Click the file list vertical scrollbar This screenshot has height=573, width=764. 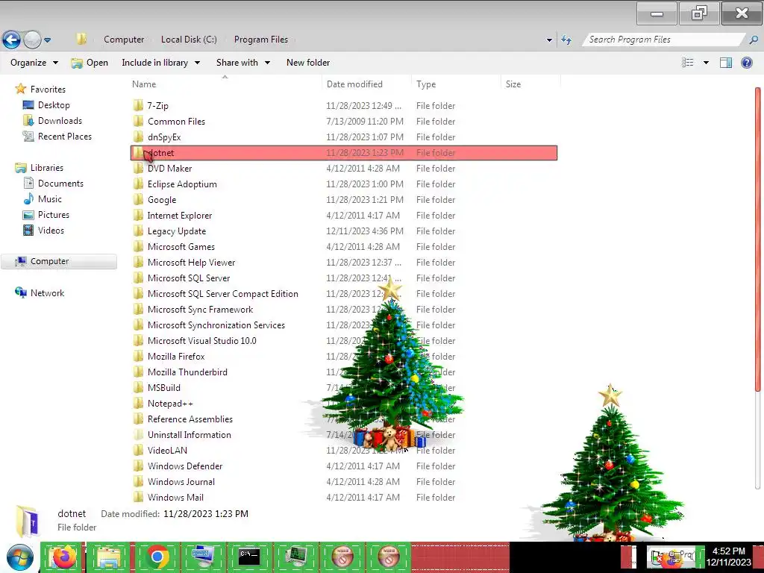pyautogui.click(x=758, y=239)
